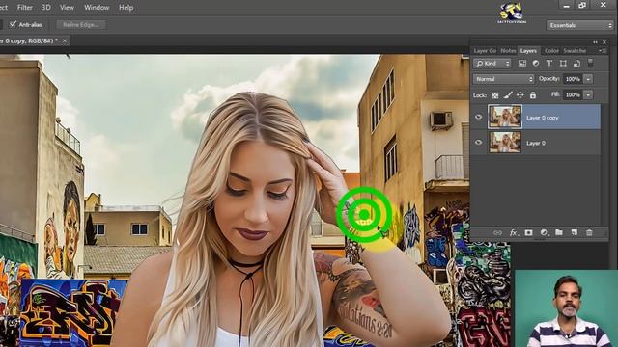
Task: Activate the Layer 0 copy document tab
Action: pyautogui.click(x=30, y=40)
